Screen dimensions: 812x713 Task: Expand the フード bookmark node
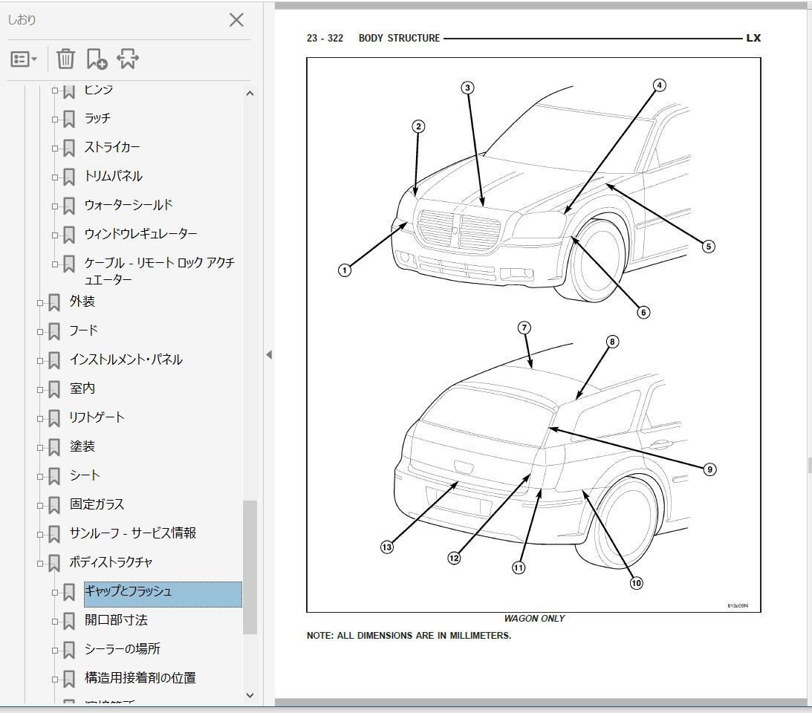(40, 332)
